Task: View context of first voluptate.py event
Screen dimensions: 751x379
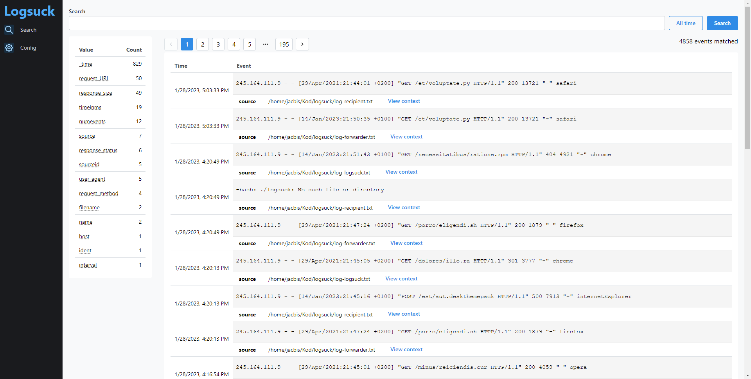Action: coord(404,101)
